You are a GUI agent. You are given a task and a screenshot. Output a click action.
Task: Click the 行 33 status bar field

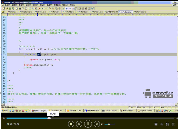pos(132,107)
